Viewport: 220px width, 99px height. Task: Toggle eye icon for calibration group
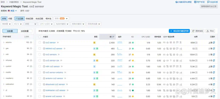tap(31, 84)
